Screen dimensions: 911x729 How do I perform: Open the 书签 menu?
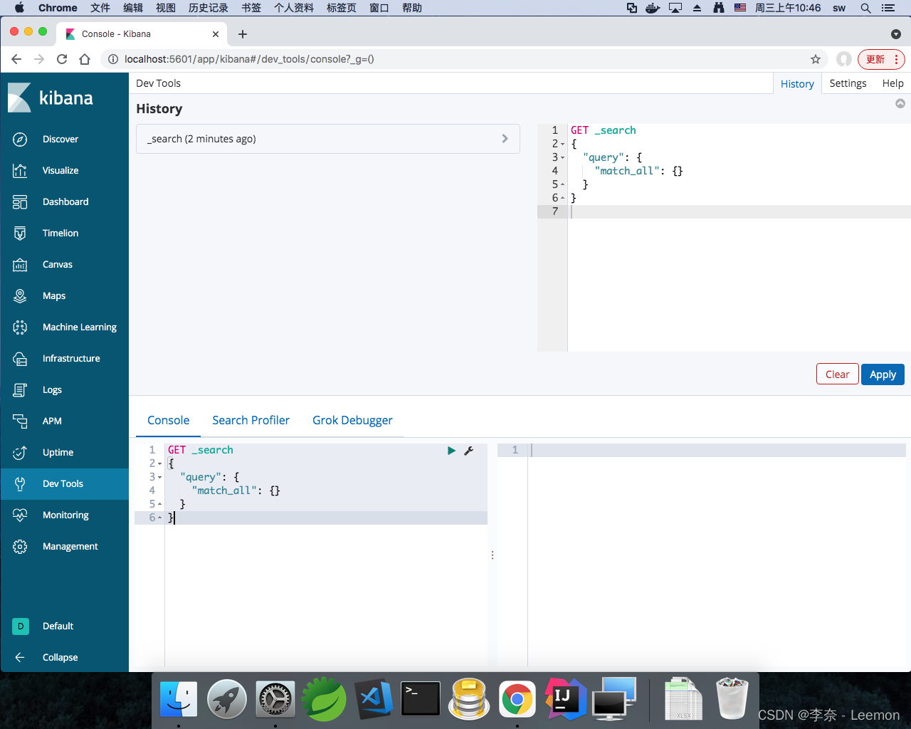click(x=251, y=8)
